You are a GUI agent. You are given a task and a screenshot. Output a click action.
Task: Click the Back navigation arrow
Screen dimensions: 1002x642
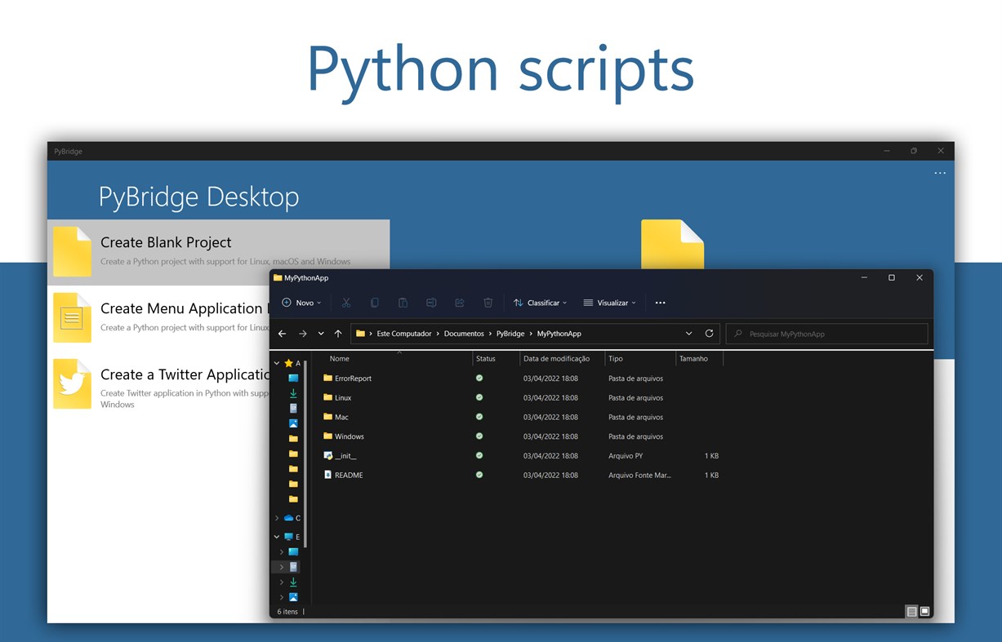[282, 333]
